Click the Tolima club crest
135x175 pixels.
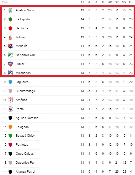point(10,37)
